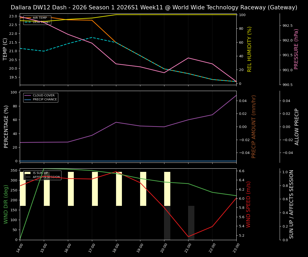Viewport: 308px width, 257px height.
Task: Click the dashboard title text
Action: pos(154,7)
